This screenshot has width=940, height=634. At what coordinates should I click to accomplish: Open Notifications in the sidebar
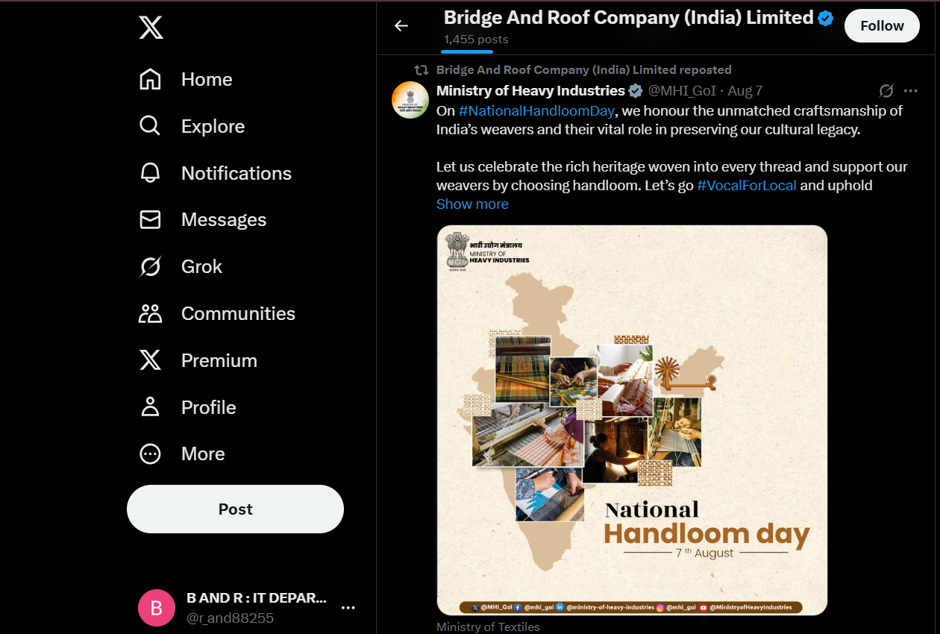(216, 173)
